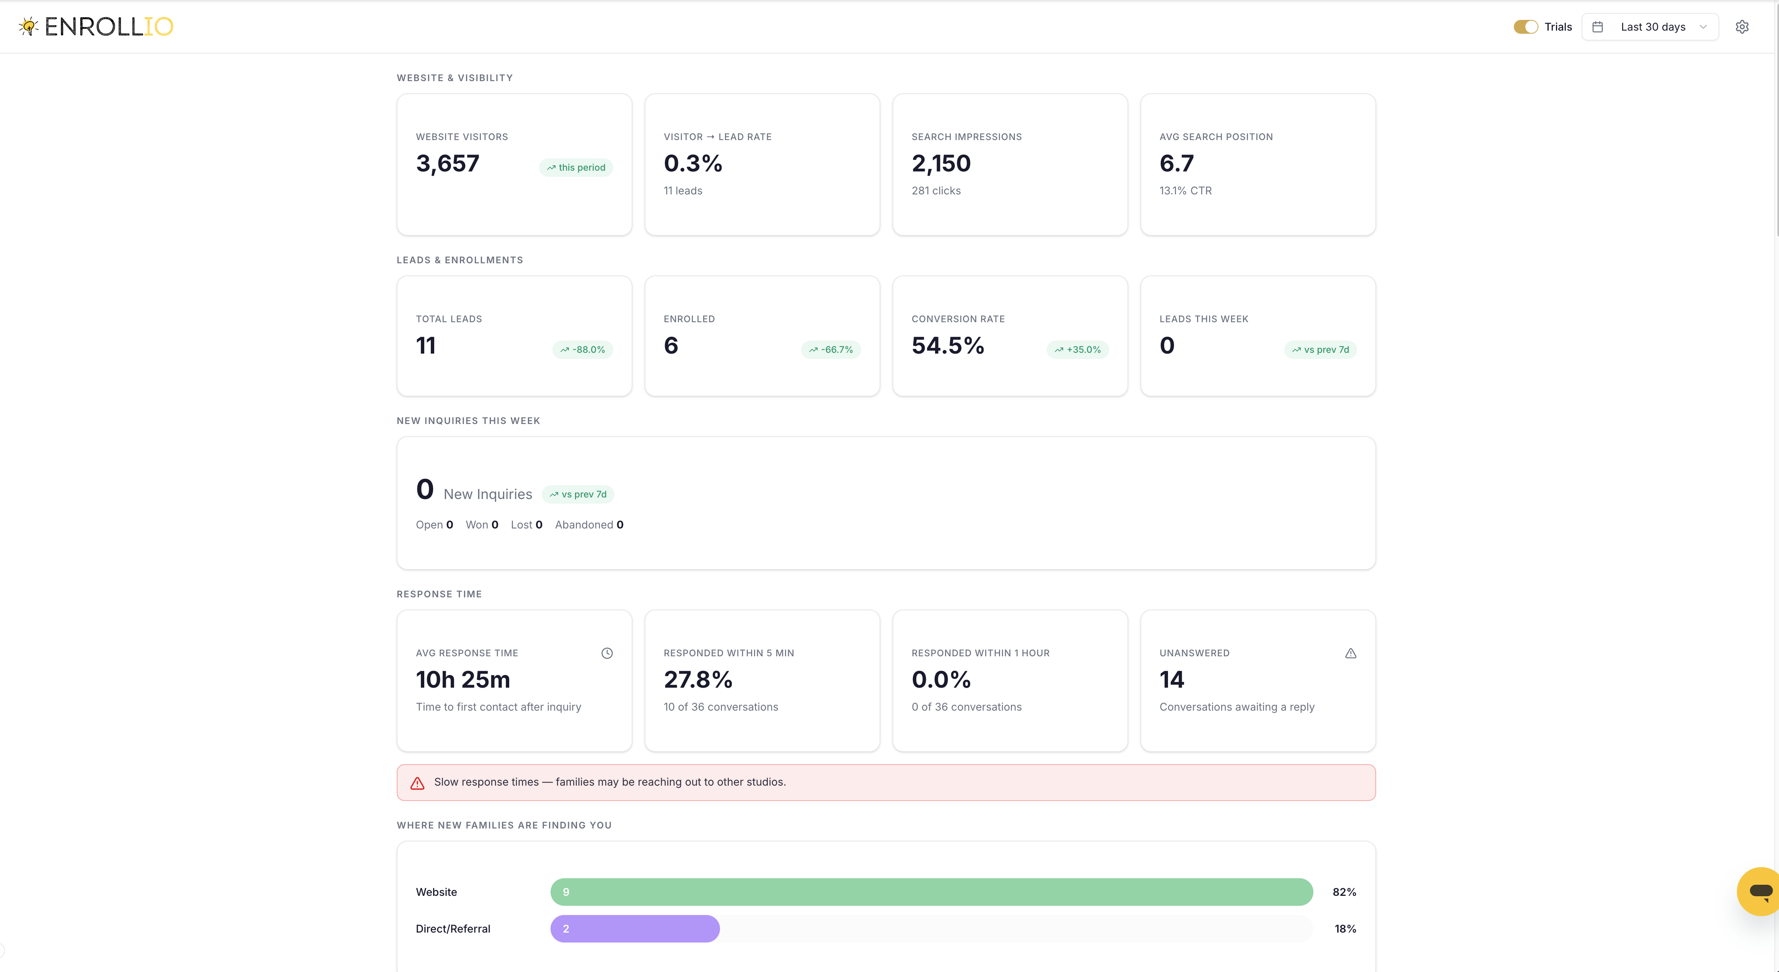Click the 82% Website share value
1779x972 pixels.
click(1344, 892)
